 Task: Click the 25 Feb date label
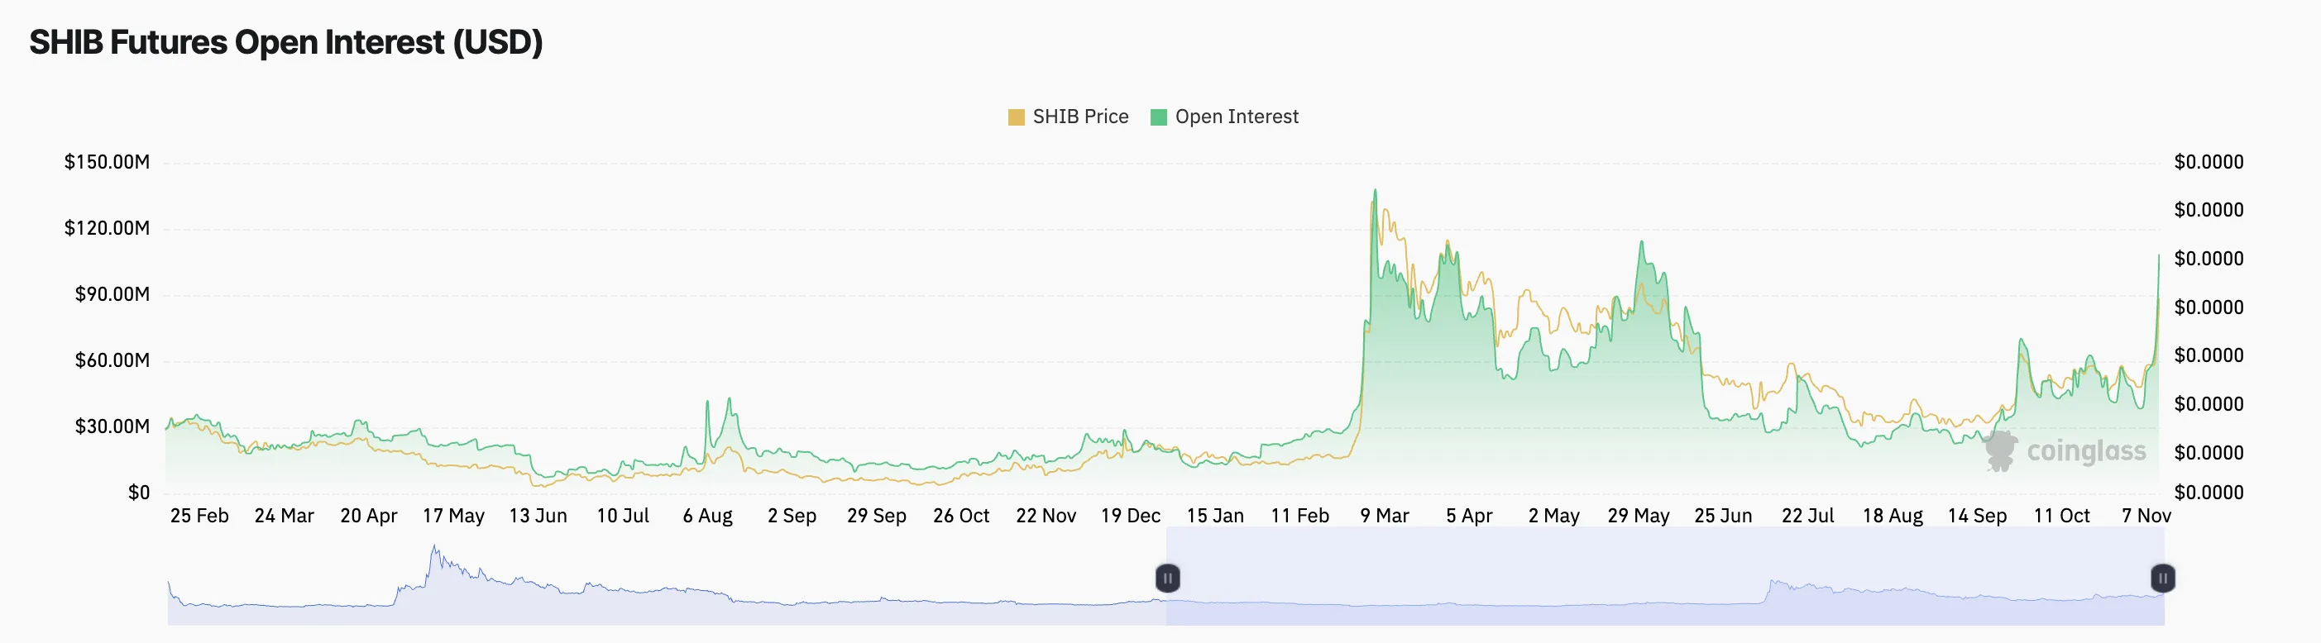199,516
